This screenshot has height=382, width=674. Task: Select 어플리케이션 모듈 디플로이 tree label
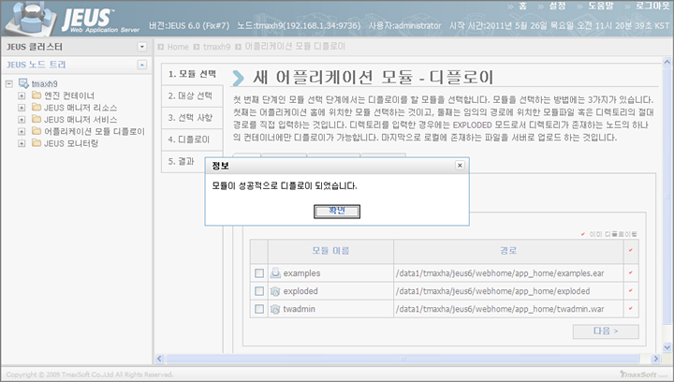(x=95, y=131)
